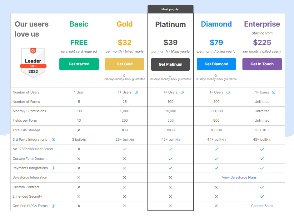Open View Salesforce Plans

tap(239, 177)
